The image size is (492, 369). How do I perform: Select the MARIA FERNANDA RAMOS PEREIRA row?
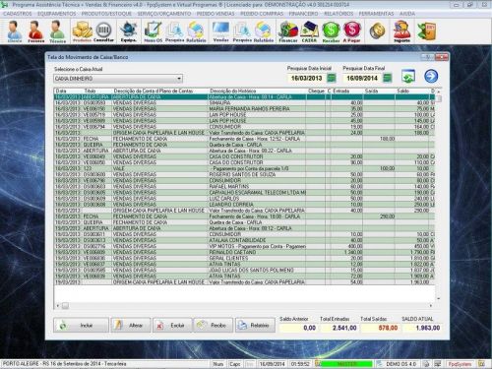[244, 109]
